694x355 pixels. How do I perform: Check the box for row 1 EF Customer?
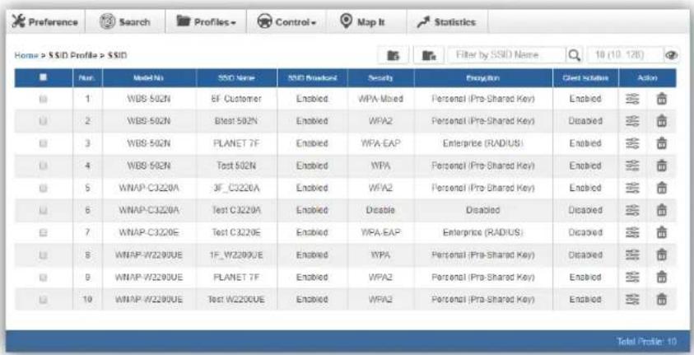click(x=44, y=99)
